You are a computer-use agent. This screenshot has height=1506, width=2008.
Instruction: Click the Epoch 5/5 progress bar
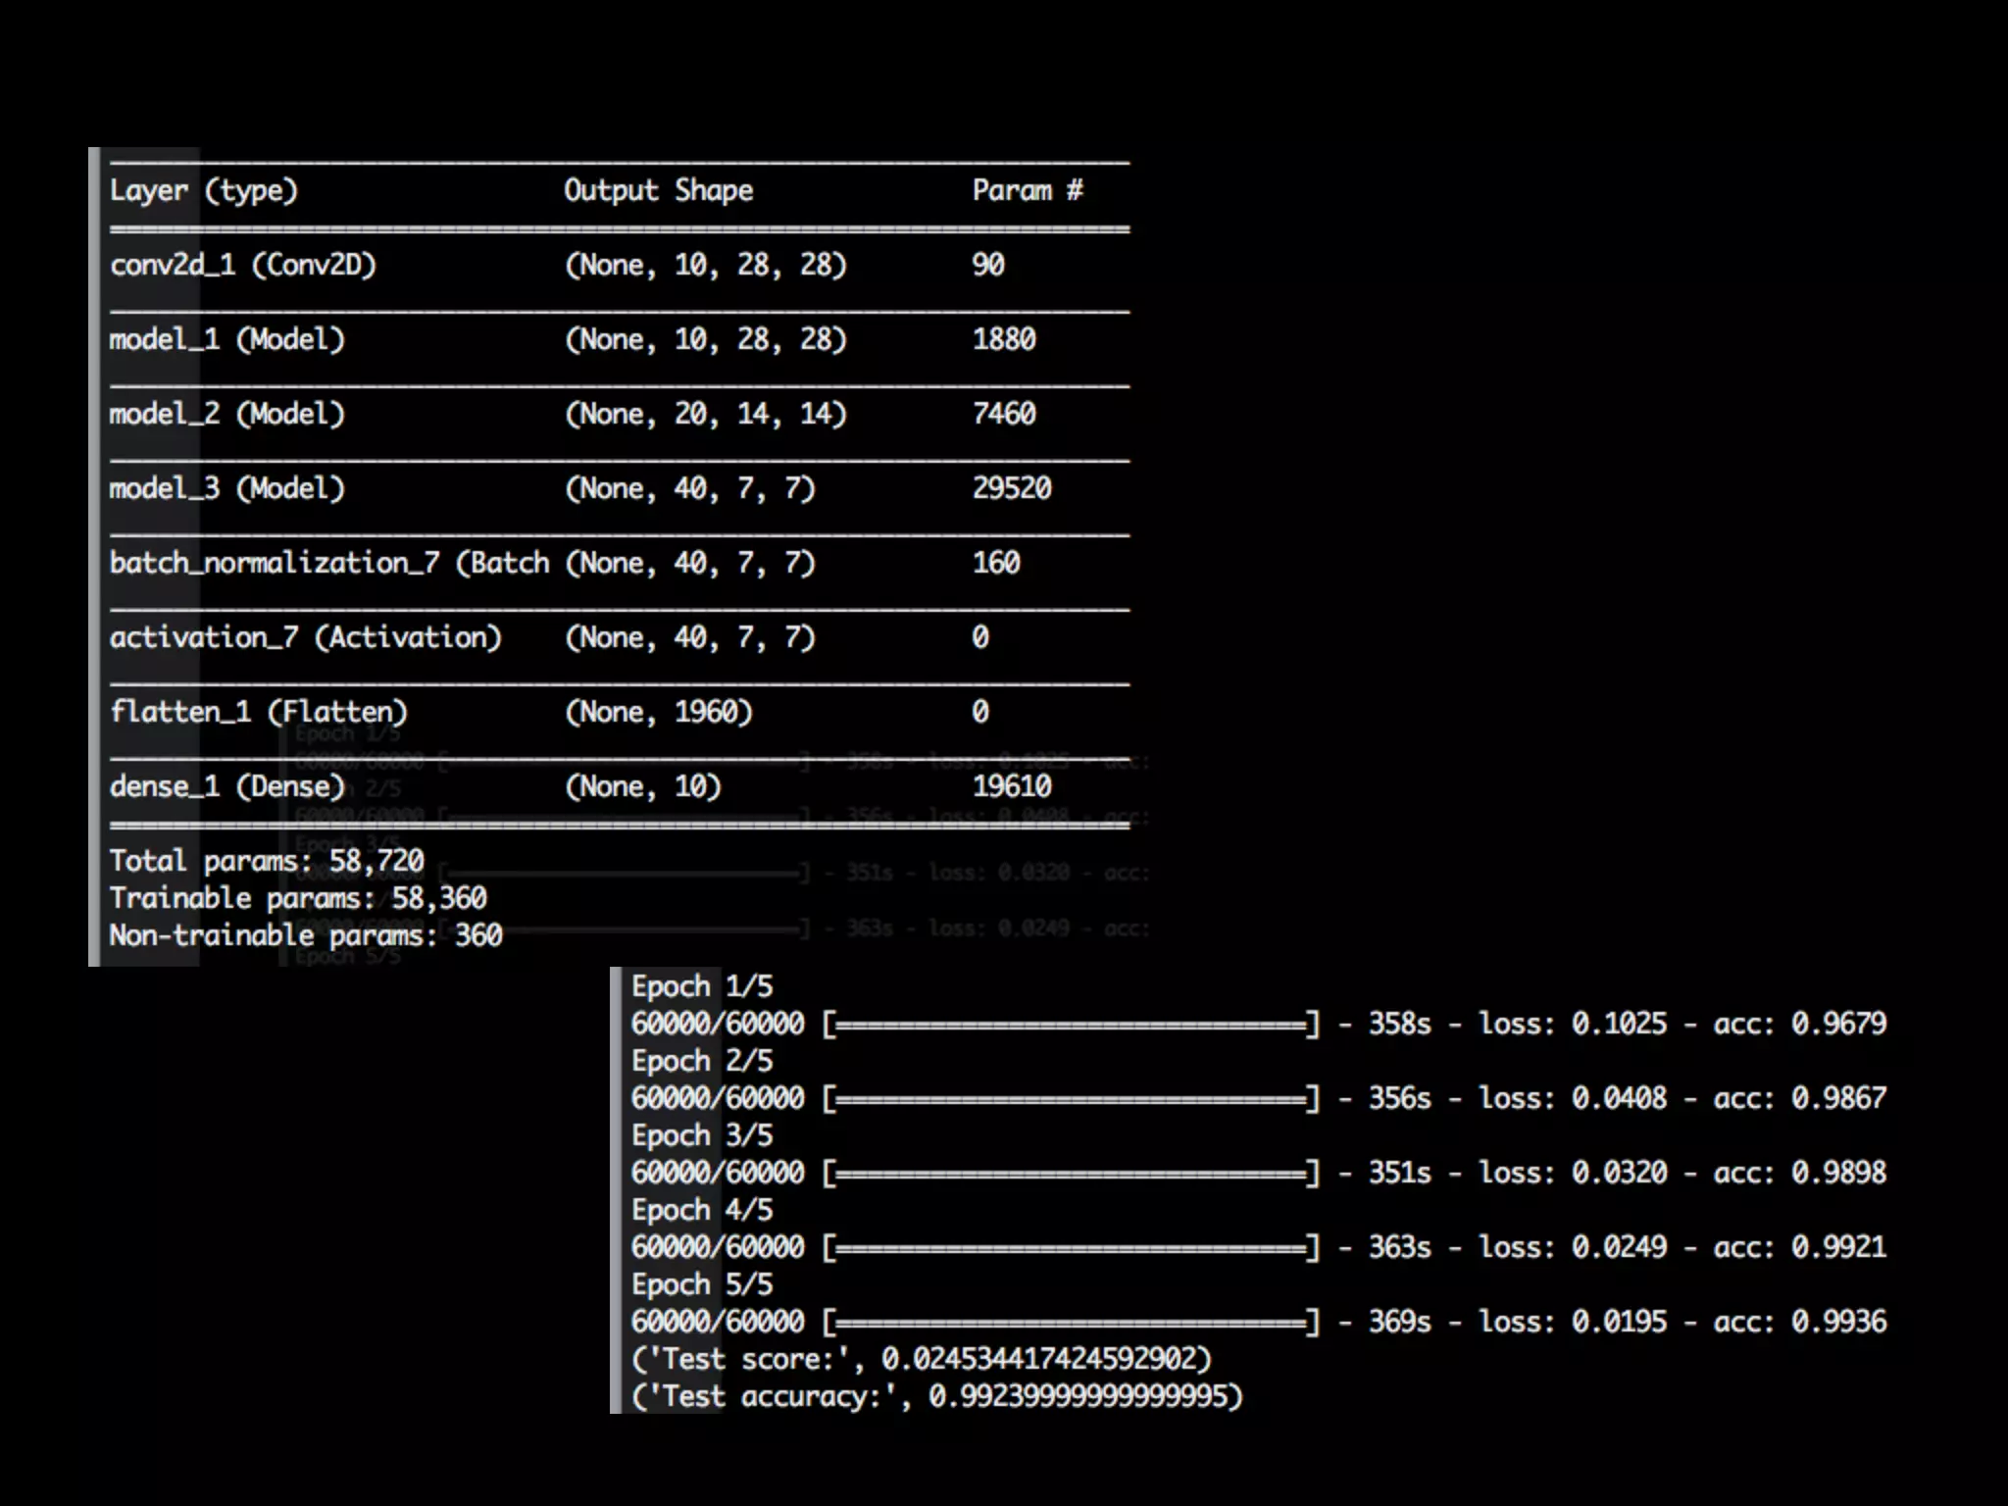click(1071, 1323)
